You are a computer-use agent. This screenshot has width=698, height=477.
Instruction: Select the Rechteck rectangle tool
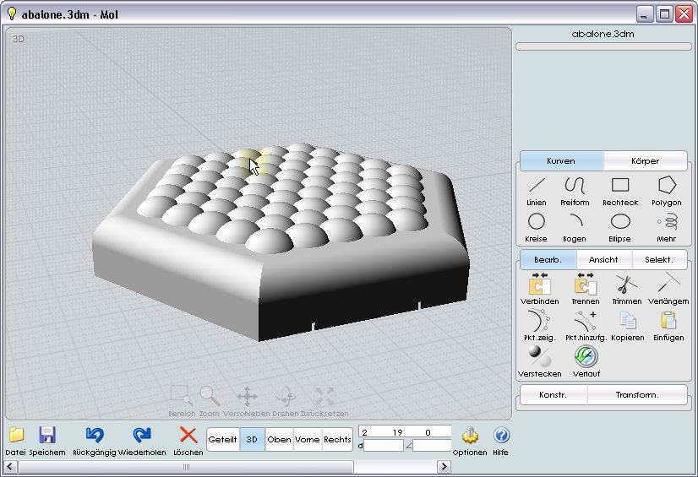[620, 192]
